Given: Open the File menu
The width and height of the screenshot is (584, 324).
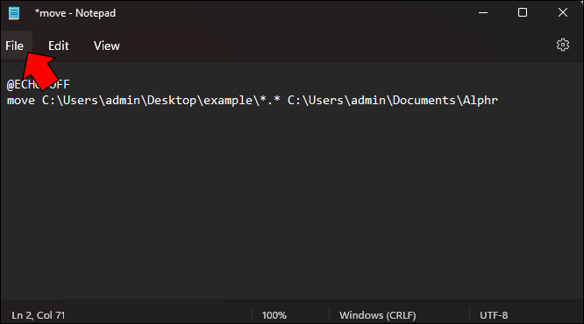Looking at the screenshot, I should 15,46.
